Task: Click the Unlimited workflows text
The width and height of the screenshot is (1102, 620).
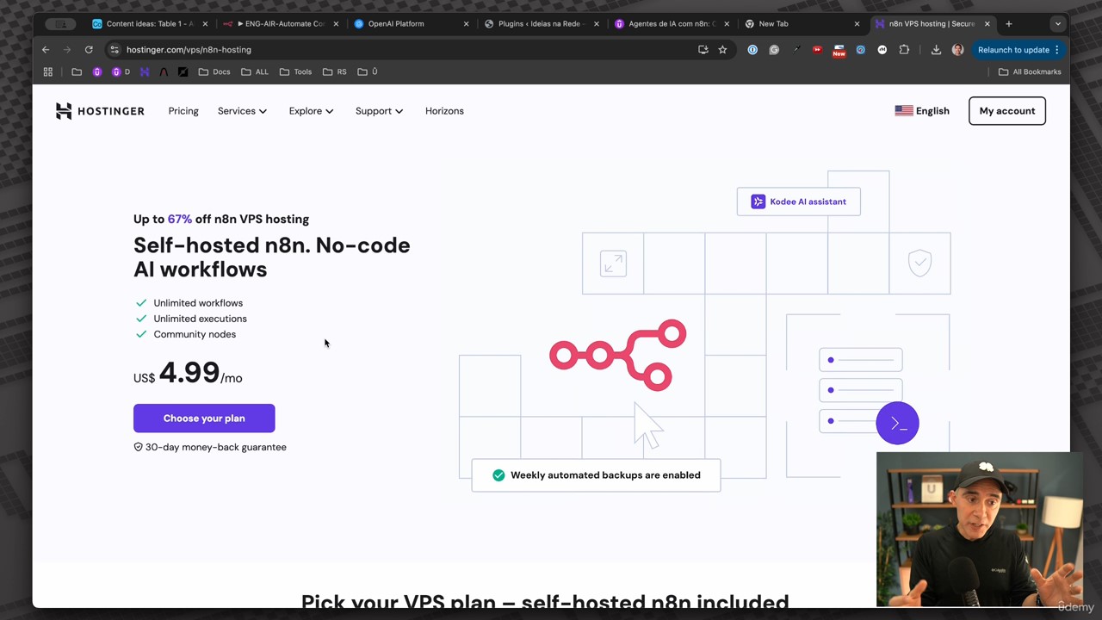Action: (x=198, y=303)
